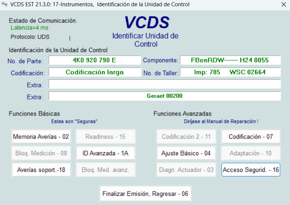This screenshot has width=290, height=205.
Task: Click the Codificación: label
Action: pyautogui.click(x=28, y=73)
